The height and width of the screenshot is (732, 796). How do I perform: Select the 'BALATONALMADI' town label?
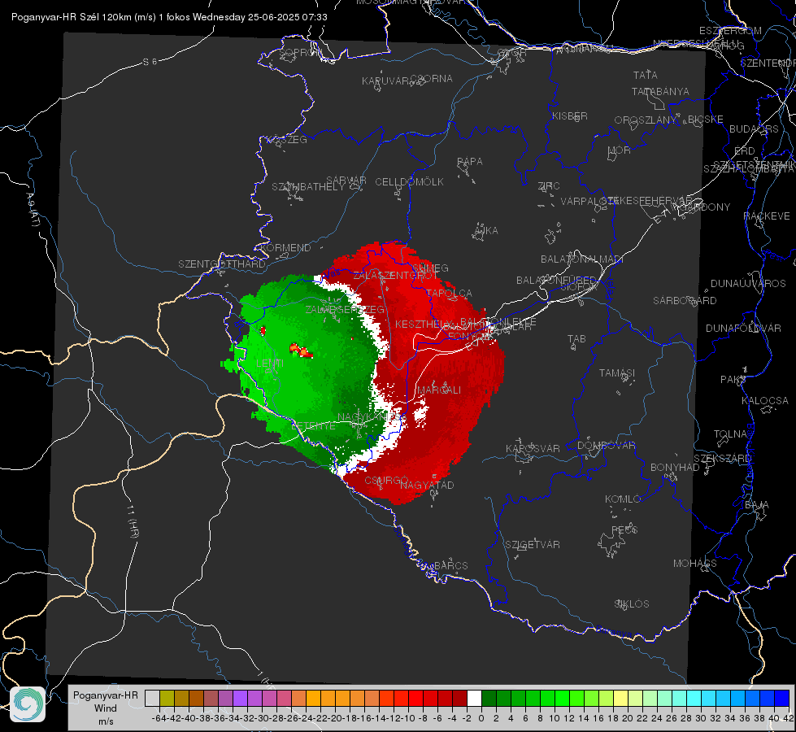tap(582, 259)
